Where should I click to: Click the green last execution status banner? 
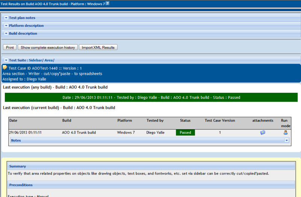[151, 97]
